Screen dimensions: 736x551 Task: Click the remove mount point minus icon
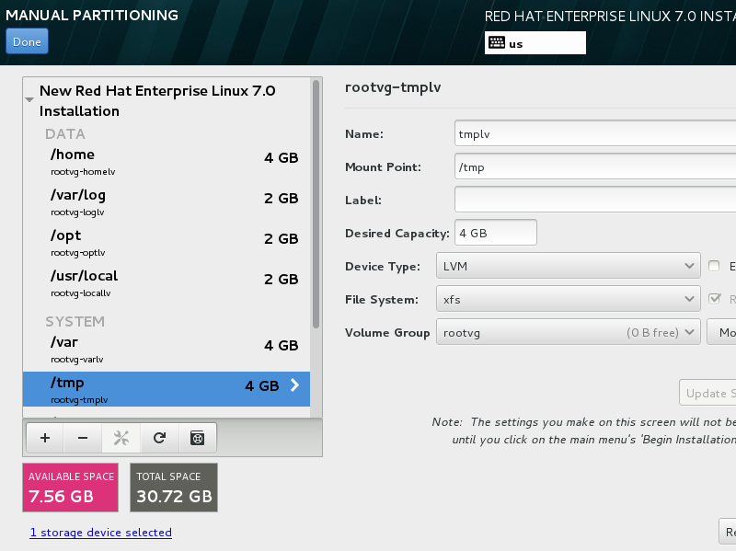coord(83,438)
